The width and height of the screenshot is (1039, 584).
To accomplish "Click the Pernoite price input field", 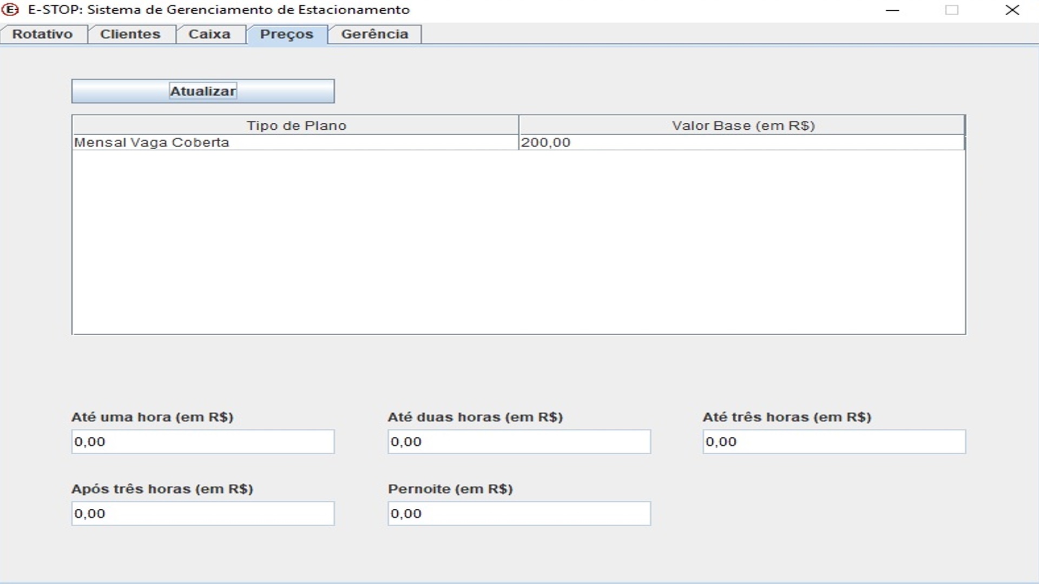I will click(x=519, y=514).
